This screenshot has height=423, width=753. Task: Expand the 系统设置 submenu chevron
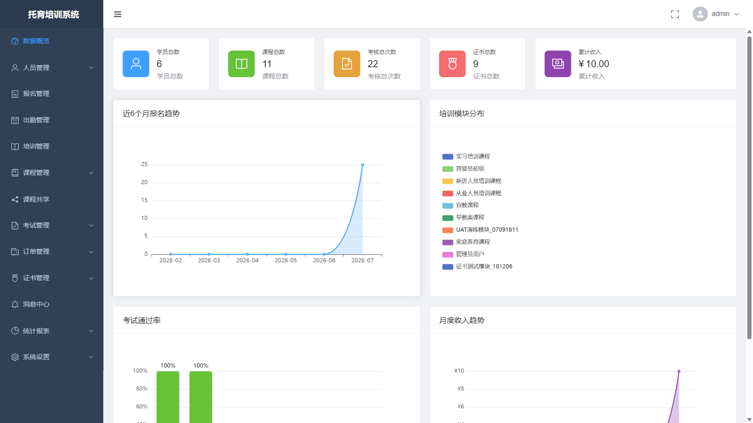(x=91, y=357)
